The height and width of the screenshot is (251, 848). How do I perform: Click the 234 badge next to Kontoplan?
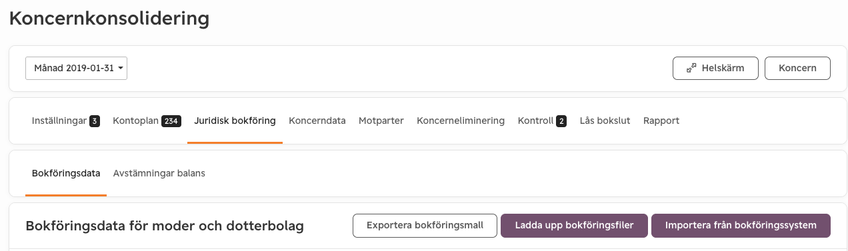coord(171,121)
